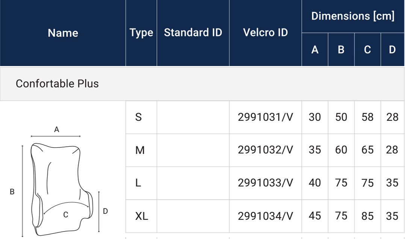405x239 pixels.
Task: Click dimension D sub-header
Action: pyautogui.click(x=392, y=50)
